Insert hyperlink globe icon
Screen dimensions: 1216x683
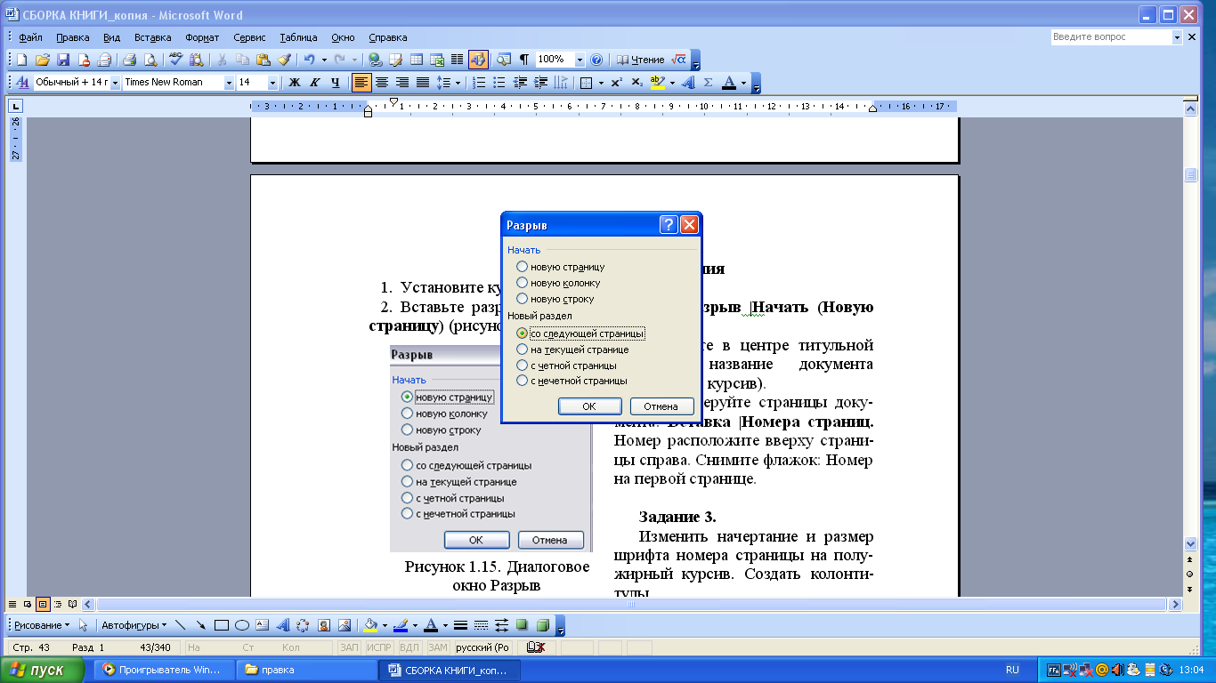point(375,60)
